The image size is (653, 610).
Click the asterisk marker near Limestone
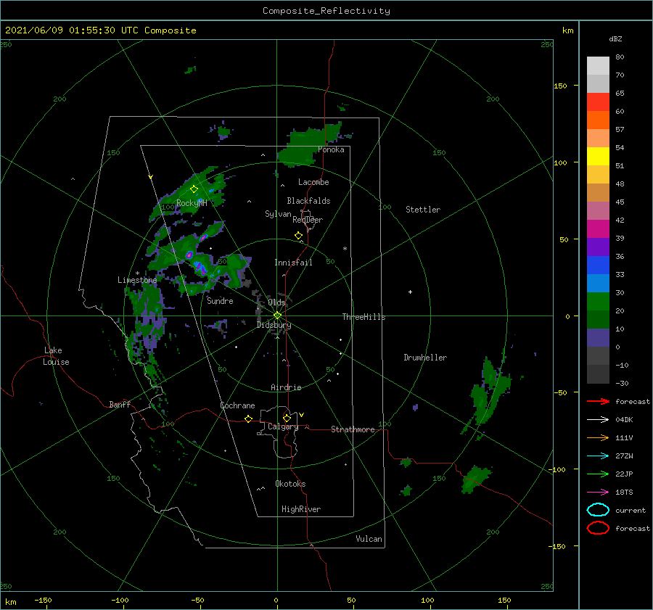[137, 273]
